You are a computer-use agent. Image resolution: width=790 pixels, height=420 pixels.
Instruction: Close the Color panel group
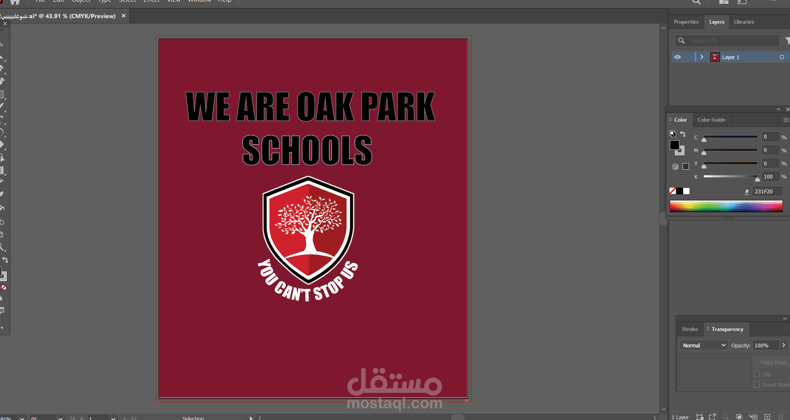coord(787,109)
